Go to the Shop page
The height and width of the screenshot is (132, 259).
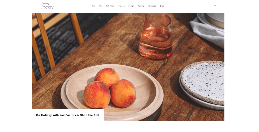pos(162,6)
